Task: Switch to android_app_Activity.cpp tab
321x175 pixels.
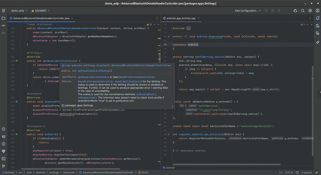Action: [x=181, y=18]
